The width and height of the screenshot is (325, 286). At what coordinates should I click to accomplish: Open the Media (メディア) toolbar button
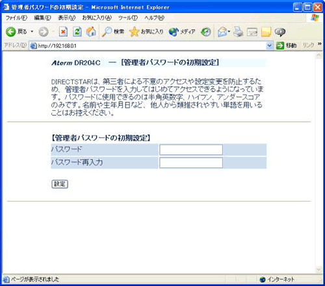pos(182,32)
